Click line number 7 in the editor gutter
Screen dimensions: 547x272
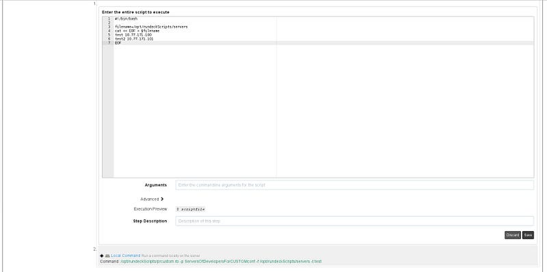(109, 43)
